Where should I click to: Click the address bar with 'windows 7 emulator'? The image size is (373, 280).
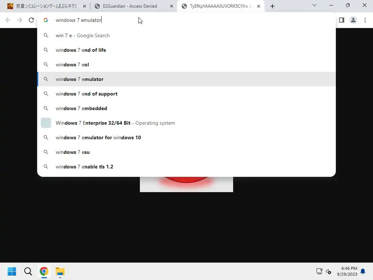(186, 20)
